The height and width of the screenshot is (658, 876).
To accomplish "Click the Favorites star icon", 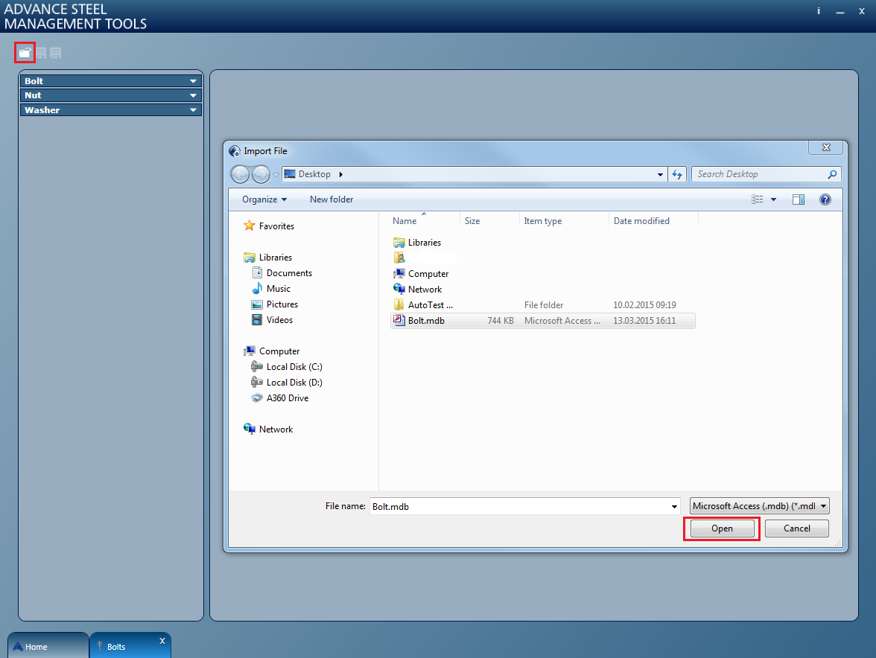I will tap(249, 226).
